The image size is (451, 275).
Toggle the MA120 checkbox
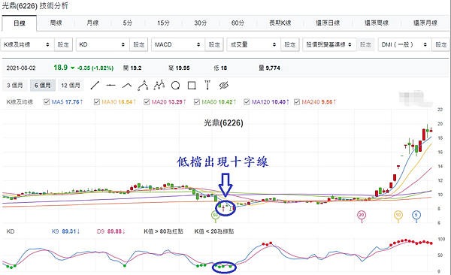[247, 102]
